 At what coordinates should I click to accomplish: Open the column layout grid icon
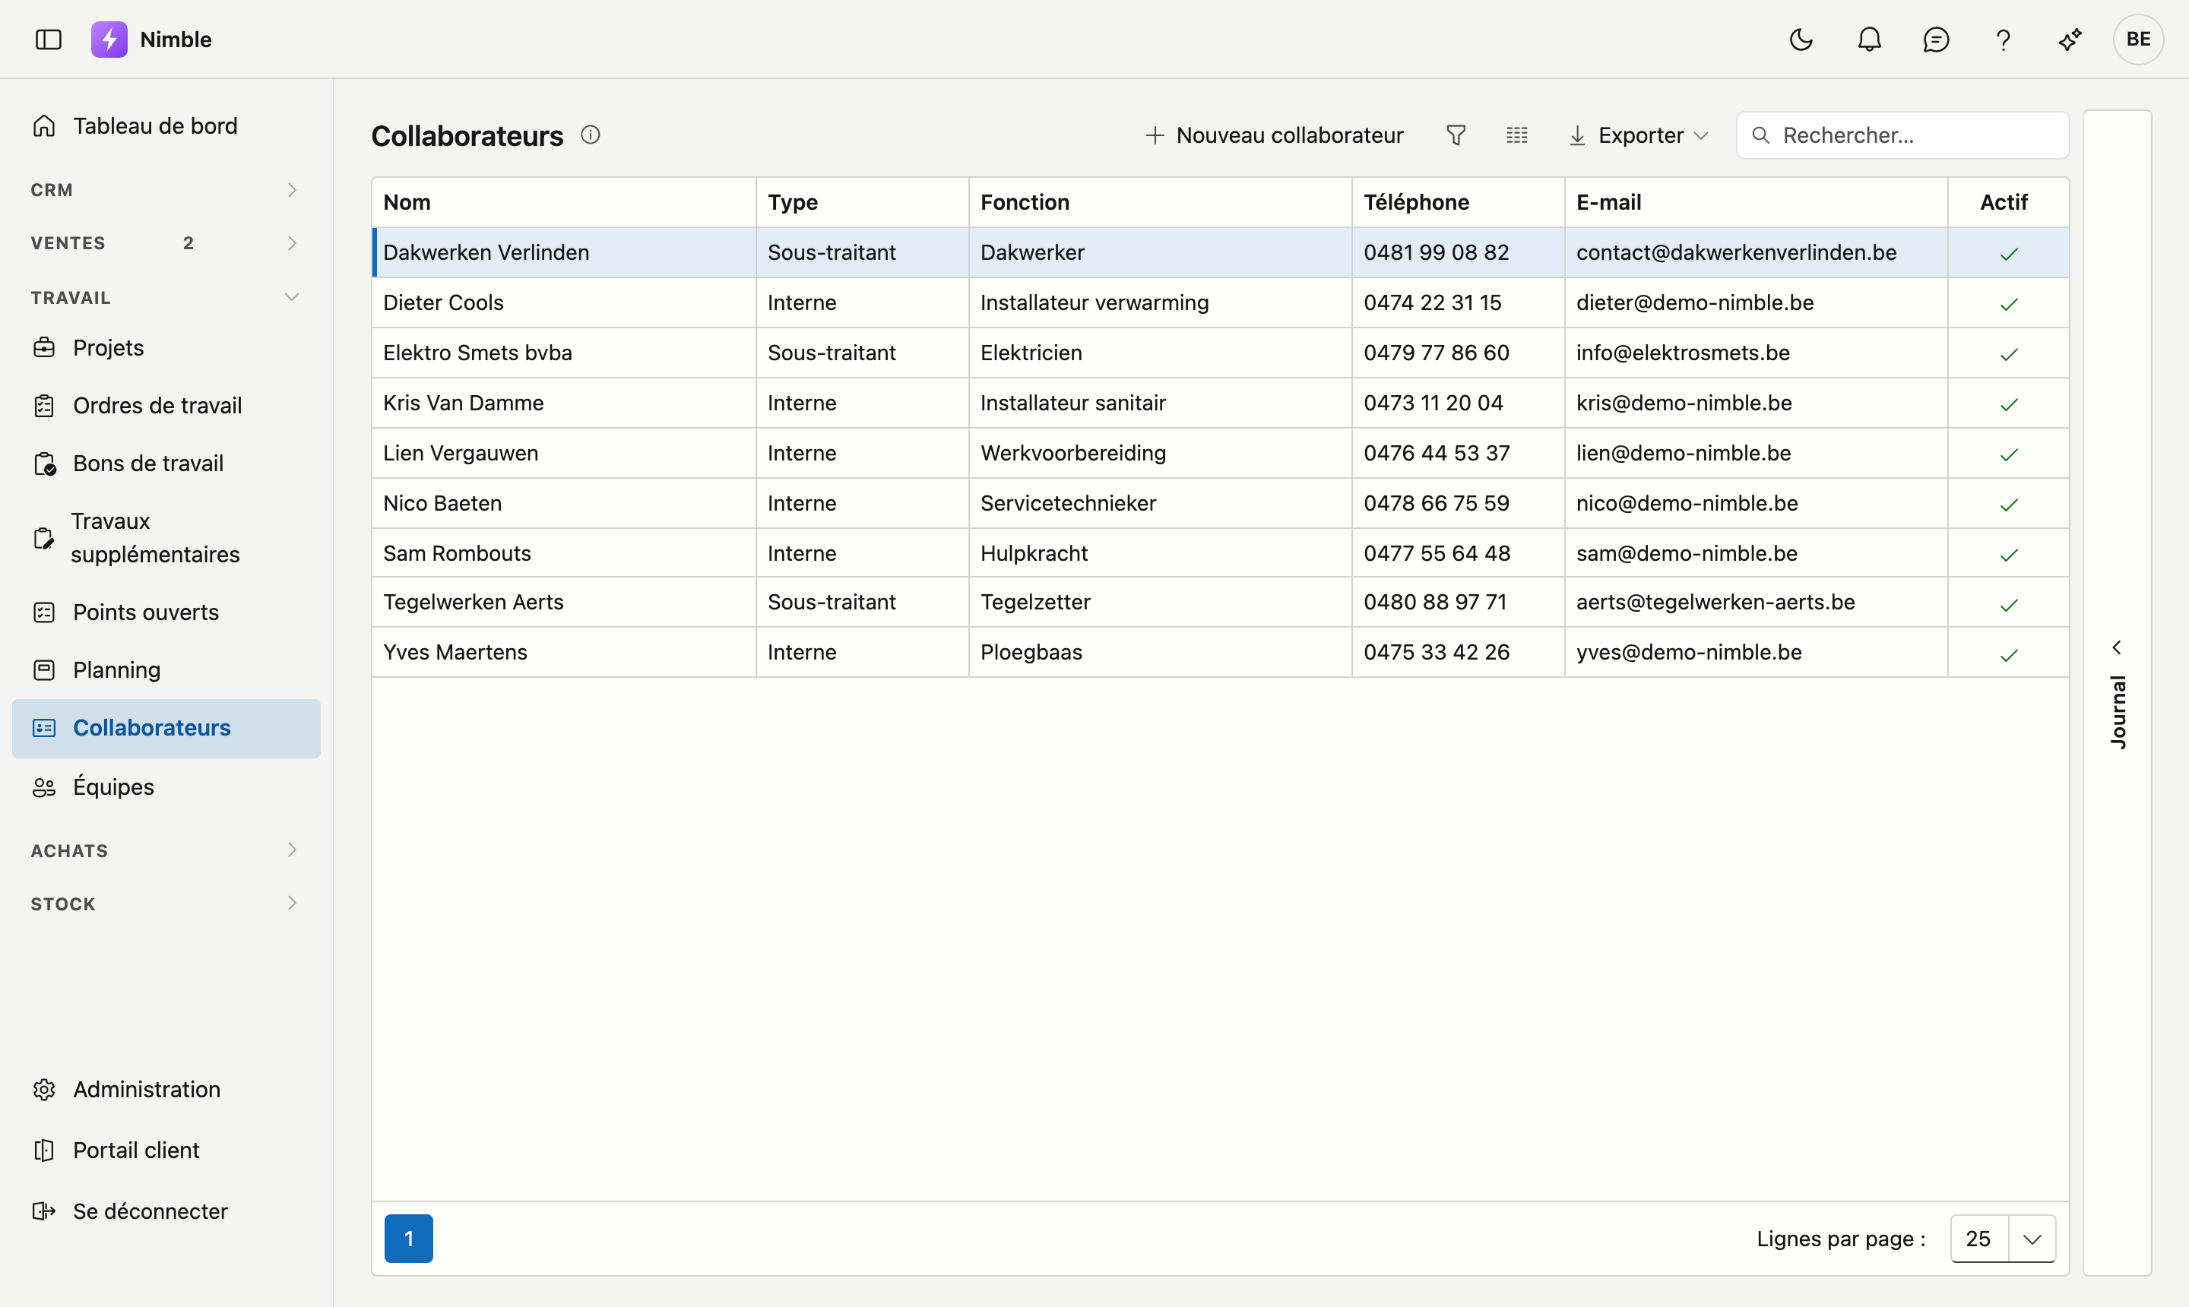point(1517,134)
